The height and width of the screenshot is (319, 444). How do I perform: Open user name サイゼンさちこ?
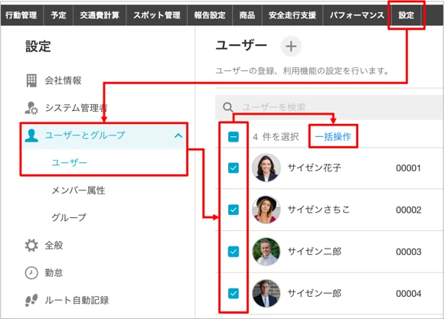coord(318,210)
